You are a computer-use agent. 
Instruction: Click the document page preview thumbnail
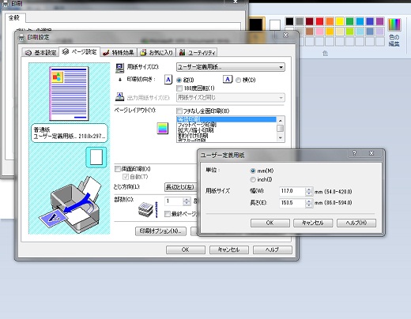[69, 94]
